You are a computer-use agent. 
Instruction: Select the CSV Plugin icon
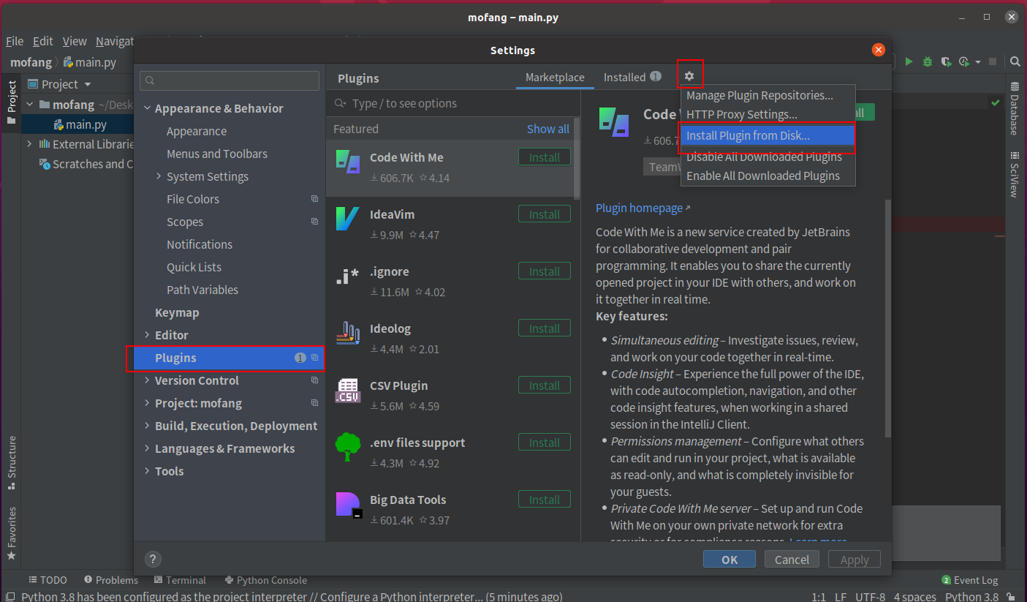(348, 390)
